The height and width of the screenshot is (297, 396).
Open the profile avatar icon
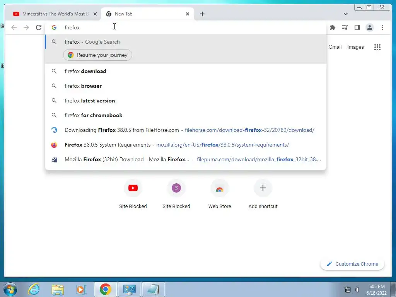(x=369, y=27)
